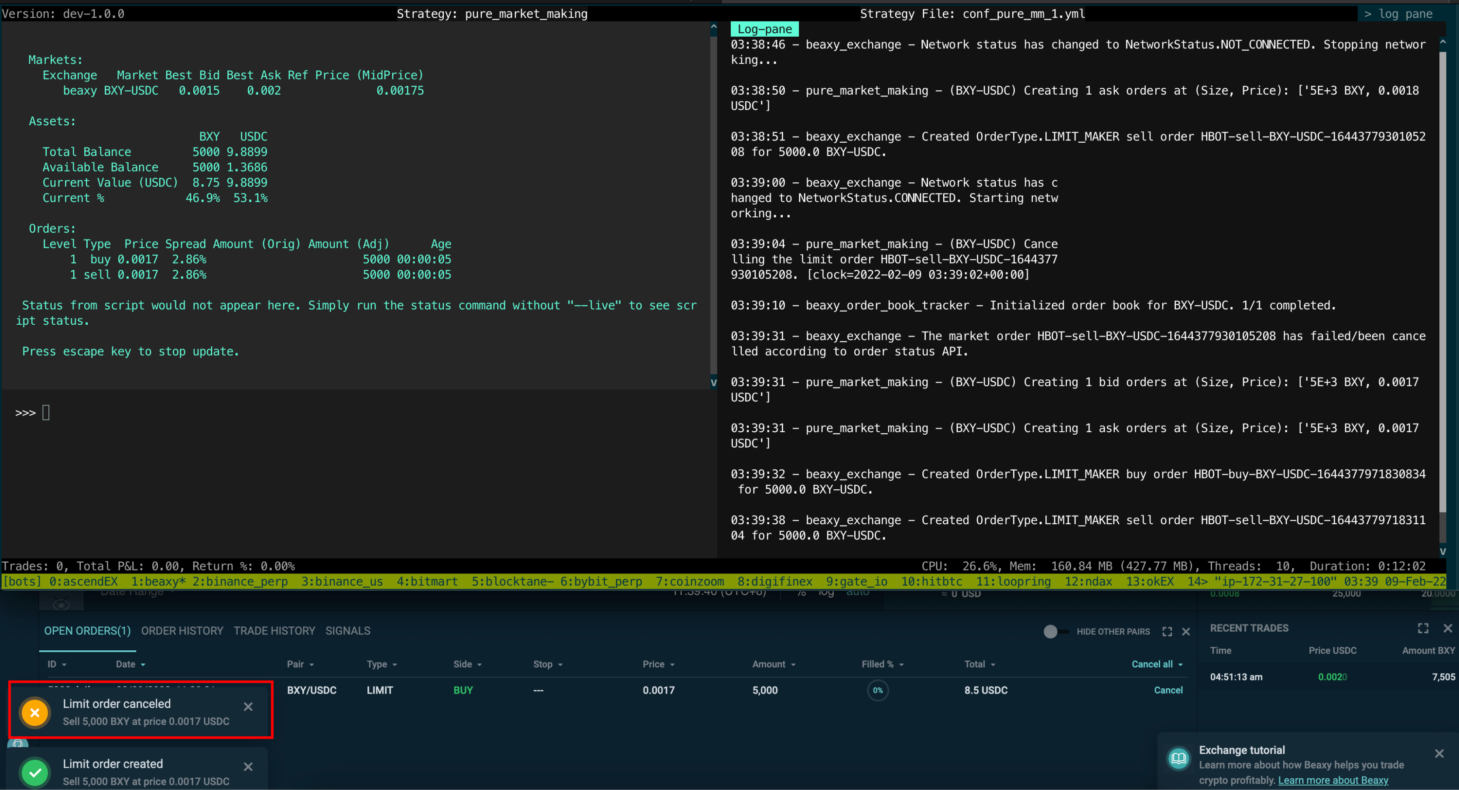Open the Side column sort dropdown
1459x790 pixels.
pos(468,663)
